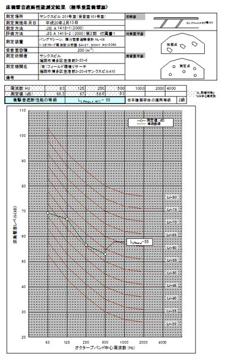Click the 63 Hz measured data point

point(48,213)
